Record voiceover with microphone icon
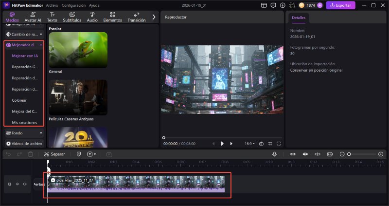Screen dimensions: 389x206 tap(274, 154)
